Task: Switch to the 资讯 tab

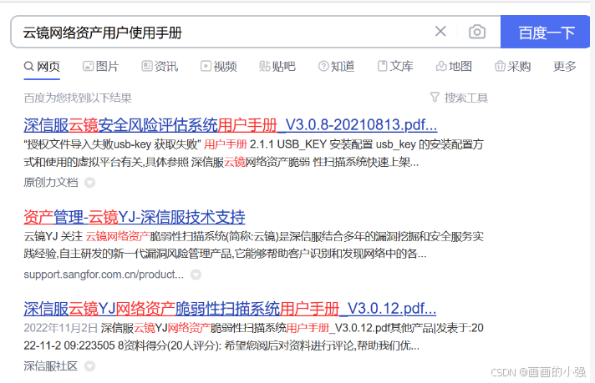Action: tap(160, 67)
